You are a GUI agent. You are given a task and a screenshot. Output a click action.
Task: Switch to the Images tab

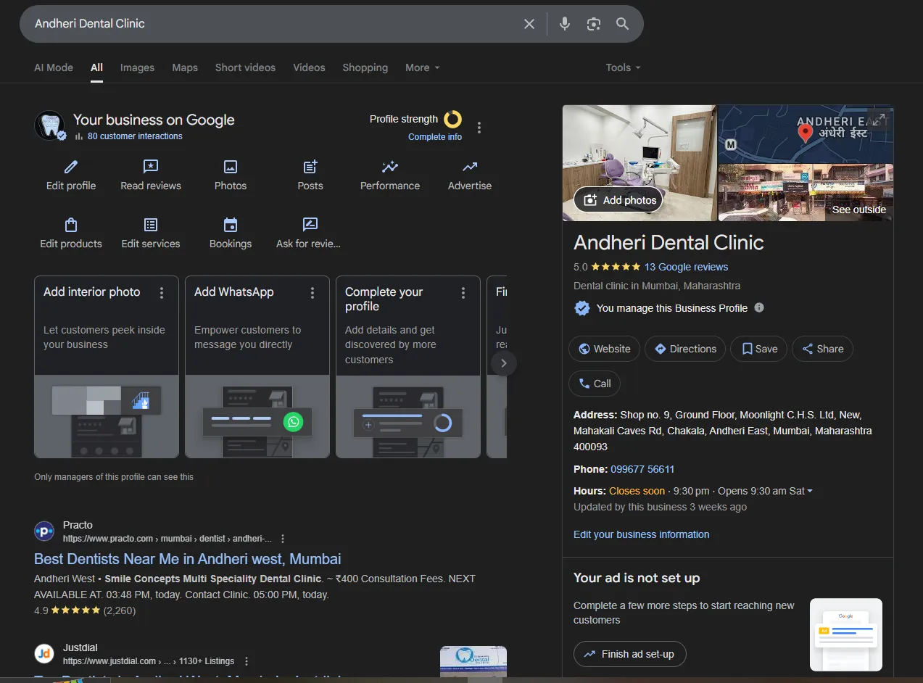137,67
